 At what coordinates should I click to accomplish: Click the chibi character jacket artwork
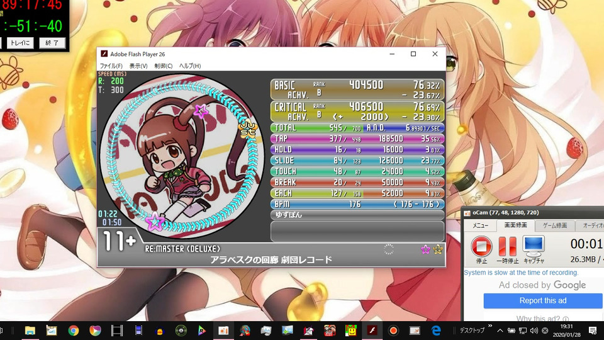click(x=182, y=156)
